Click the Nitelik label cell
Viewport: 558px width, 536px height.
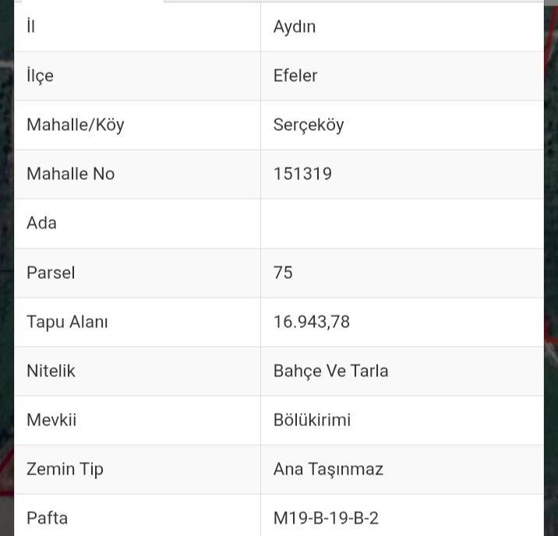tap(51, 371)
